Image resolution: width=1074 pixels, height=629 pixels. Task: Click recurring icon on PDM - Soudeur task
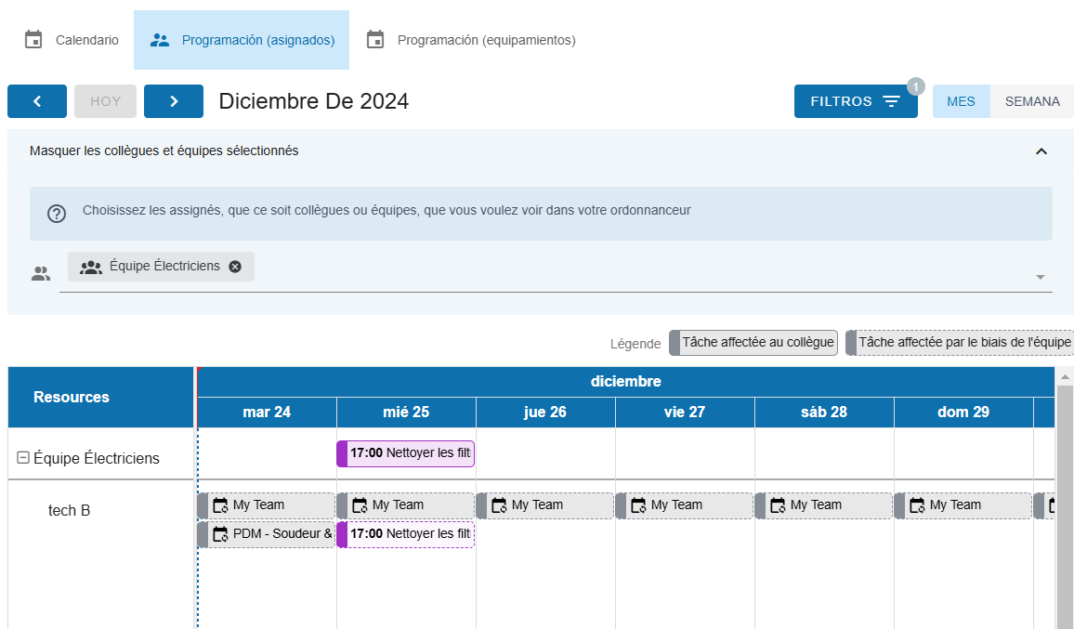pyautogui.click(x=220, y=534)
